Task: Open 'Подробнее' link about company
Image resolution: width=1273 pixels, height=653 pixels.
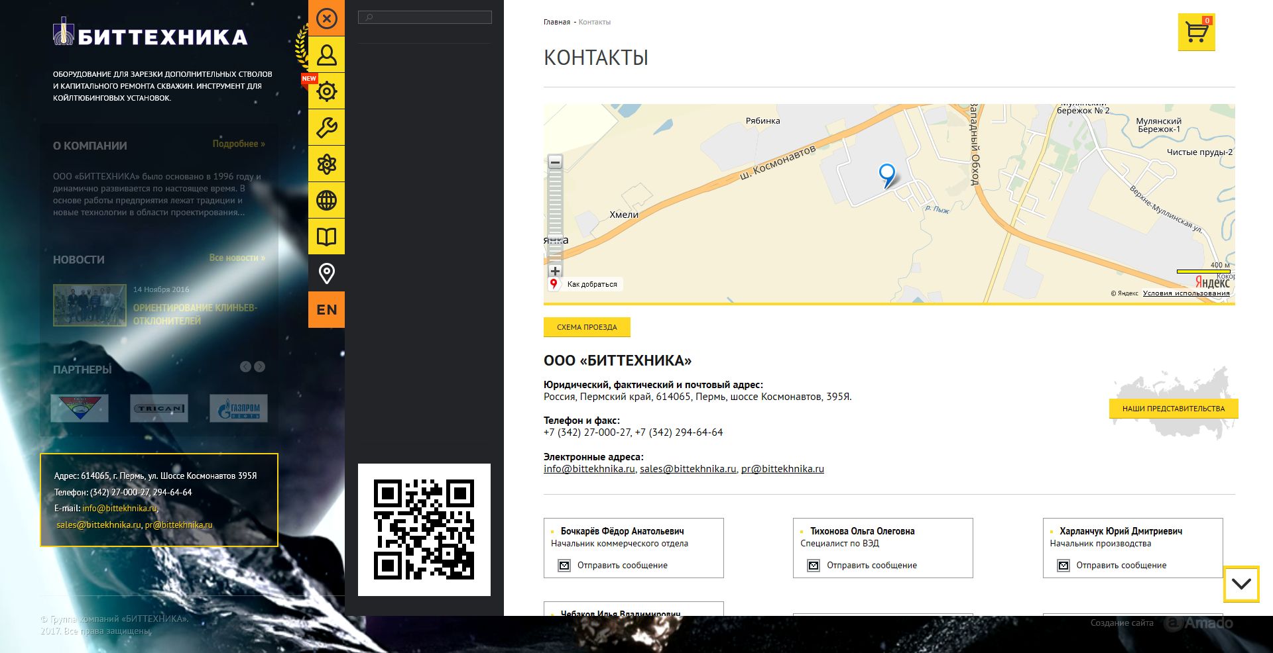Action: pyautogui.click(x=239, y=144)
